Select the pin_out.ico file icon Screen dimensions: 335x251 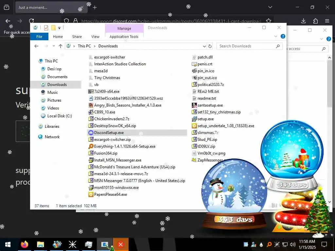pyautogui.click(x=194, y=78)
